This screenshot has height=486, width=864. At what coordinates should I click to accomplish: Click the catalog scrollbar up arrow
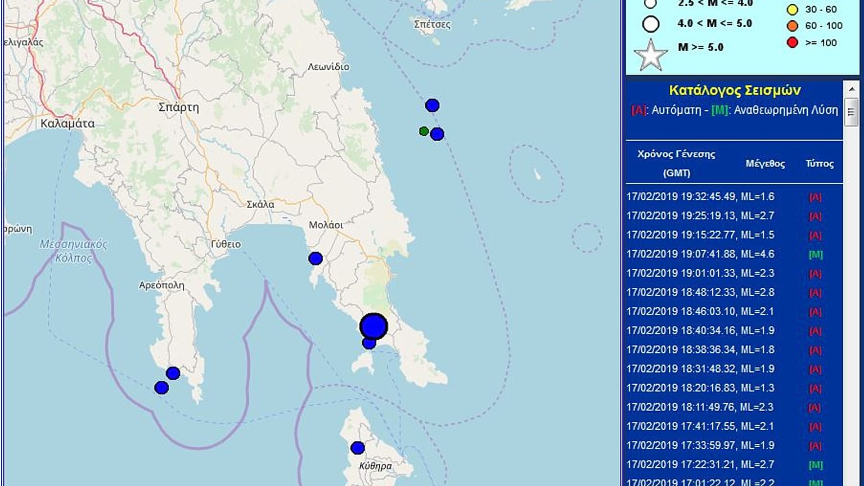851,89
